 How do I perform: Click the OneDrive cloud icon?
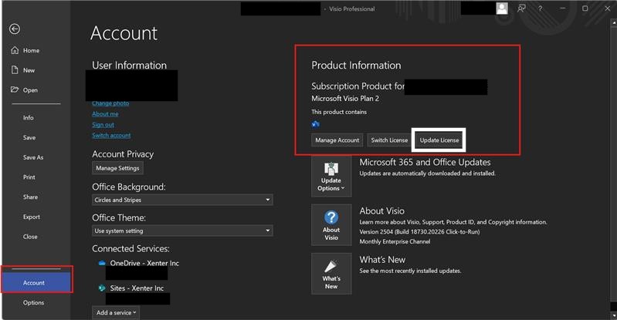click(102, 263)
